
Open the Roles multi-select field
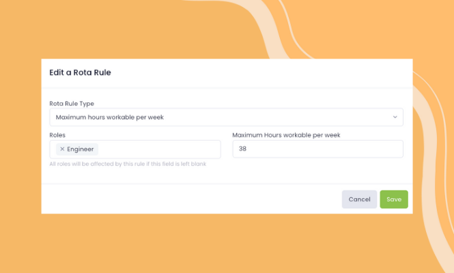(x=135, y=149)
